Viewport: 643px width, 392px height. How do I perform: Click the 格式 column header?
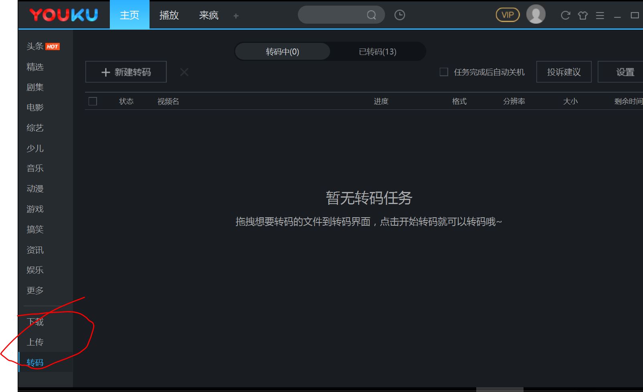[459, 101]
